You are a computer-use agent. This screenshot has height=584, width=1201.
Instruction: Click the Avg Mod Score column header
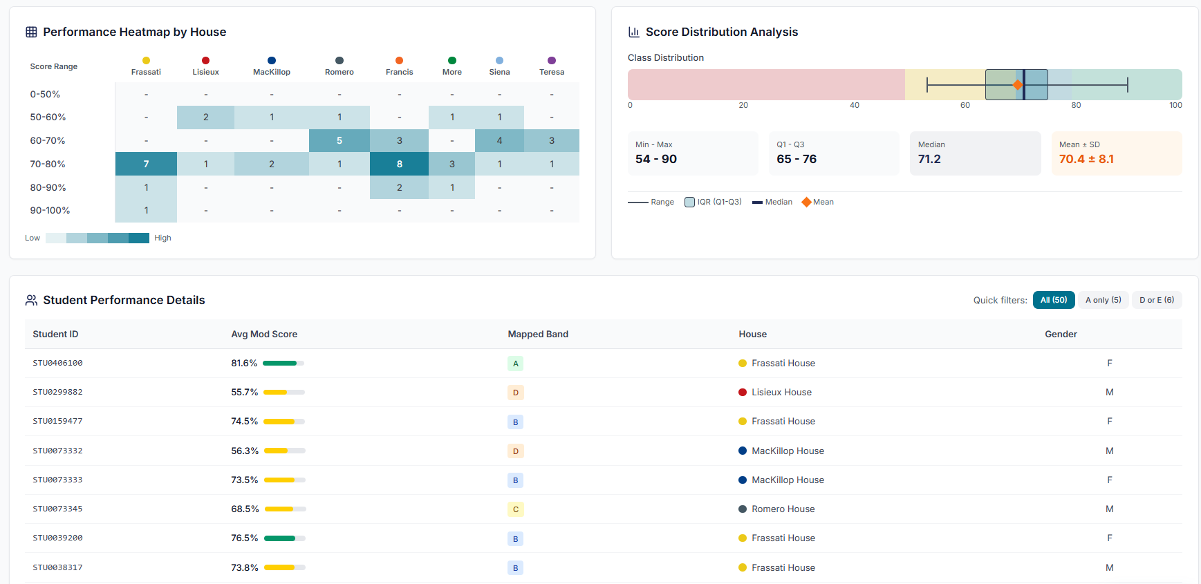264,334
